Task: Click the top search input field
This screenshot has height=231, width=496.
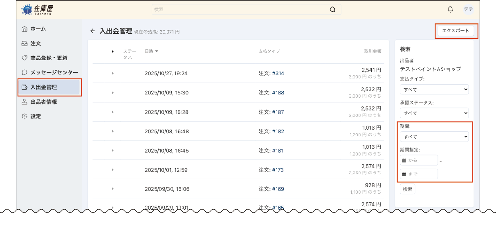Action: pos(241,9)
